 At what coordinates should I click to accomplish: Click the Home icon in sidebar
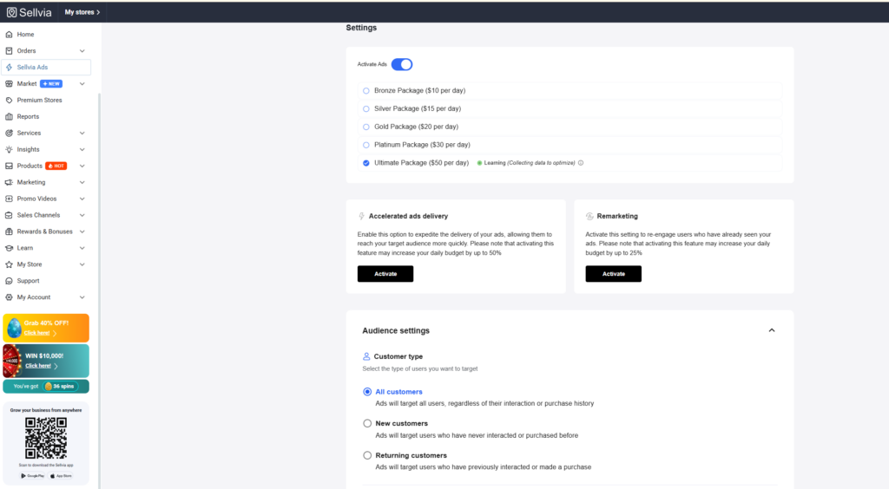[9, 35]
